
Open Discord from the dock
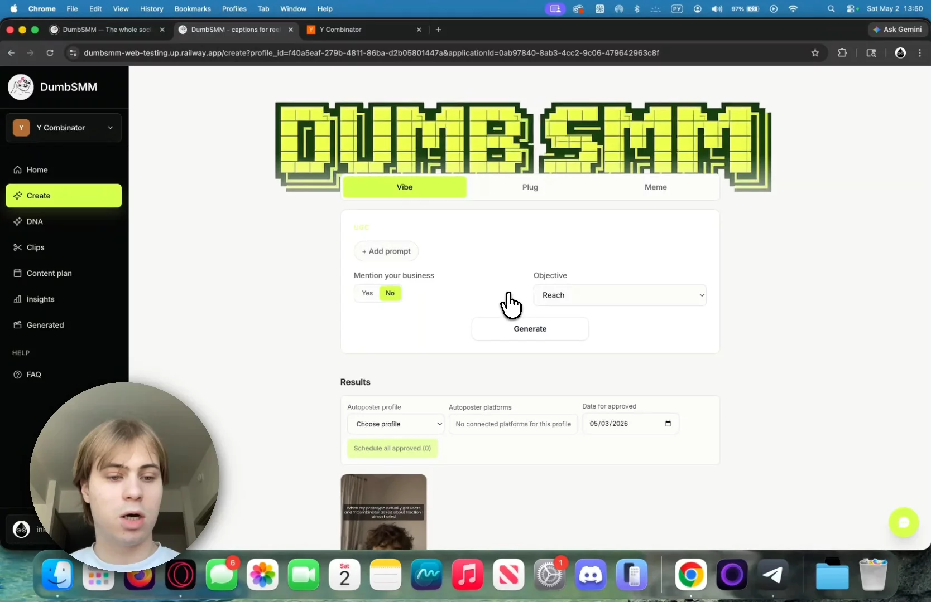591,575
